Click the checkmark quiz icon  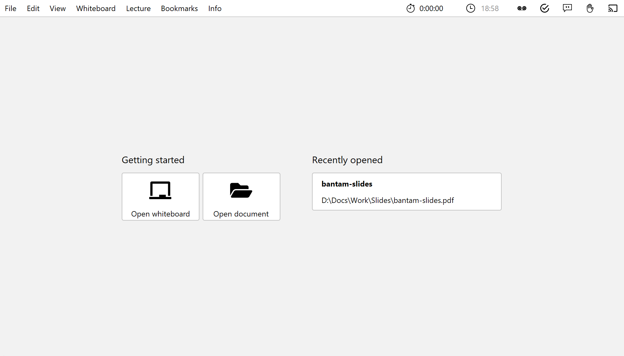pyautogui.click(x=544, y=9)
